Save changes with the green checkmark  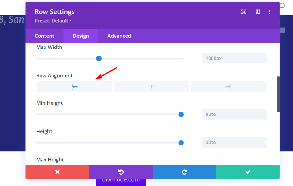(248, 172)
